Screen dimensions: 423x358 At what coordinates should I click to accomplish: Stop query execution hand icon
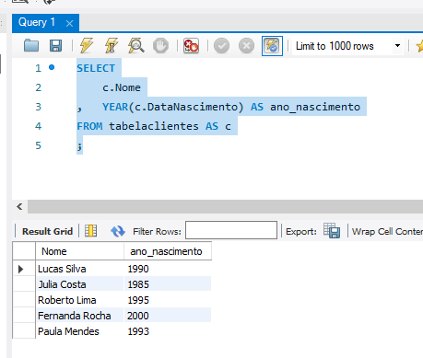click(160, 46)
